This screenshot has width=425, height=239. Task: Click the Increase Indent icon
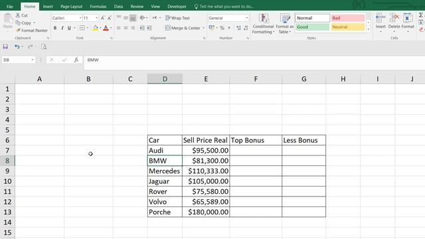(149, 28)
